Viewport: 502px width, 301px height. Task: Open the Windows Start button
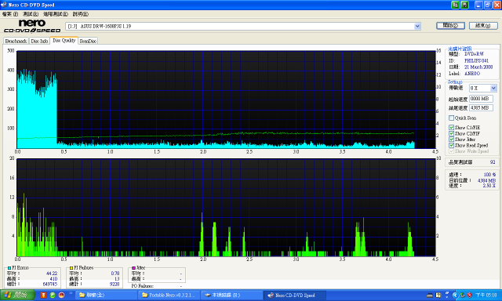pos(17,296)
